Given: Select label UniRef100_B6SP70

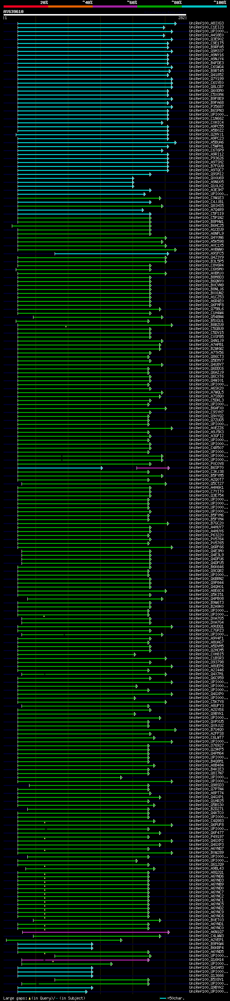Looking at the screenshot, I should point(206,468).
